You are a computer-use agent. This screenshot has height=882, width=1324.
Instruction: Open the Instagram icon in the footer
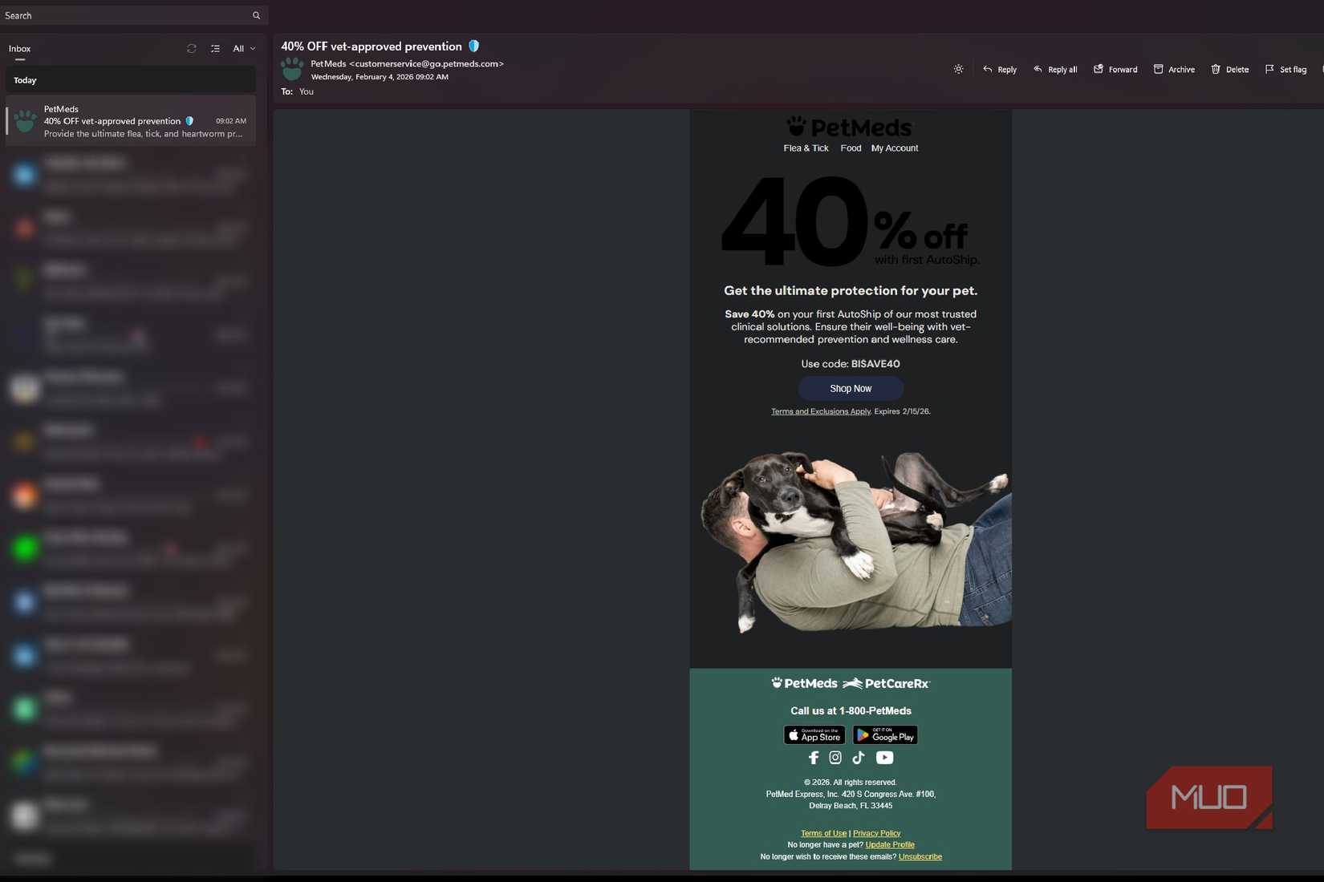pyautogui.click(x=835, y=758)
